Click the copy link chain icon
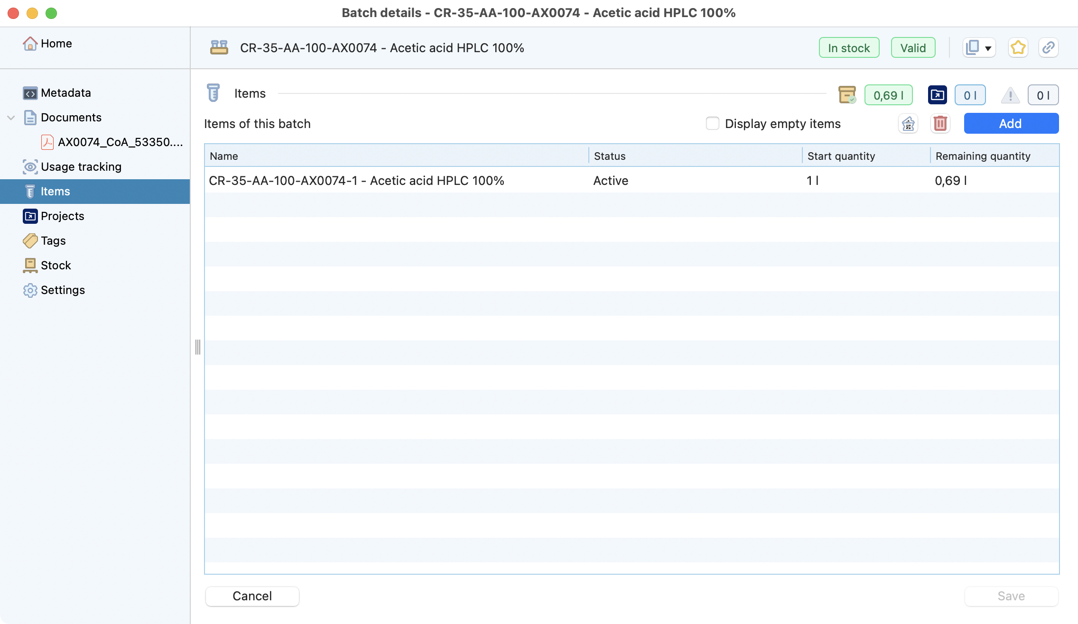The height and width of the screenshot is (624, 1078). (x=1048, y=48)
